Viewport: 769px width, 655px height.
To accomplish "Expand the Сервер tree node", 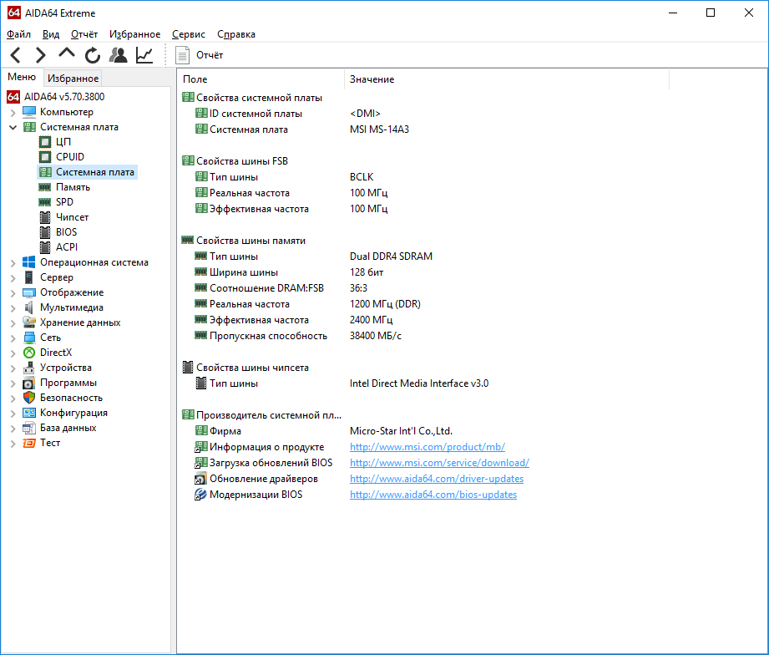I will click(13, 278).
